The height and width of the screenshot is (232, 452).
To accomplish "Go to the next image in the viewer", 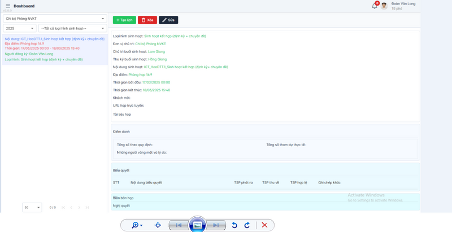I will (x=216, y=225).
